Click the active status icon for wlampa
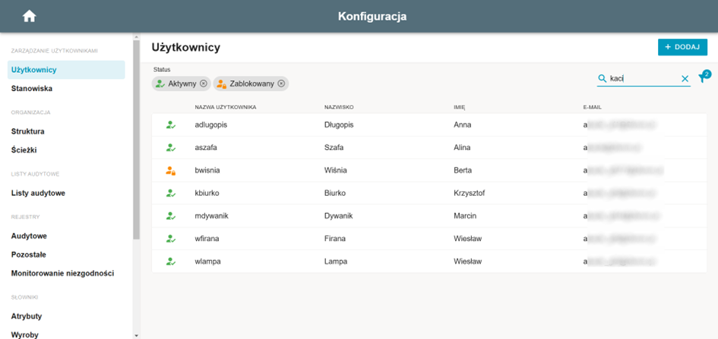The height and width of the screenshot is (339, 718). click(x=171, y=262)
